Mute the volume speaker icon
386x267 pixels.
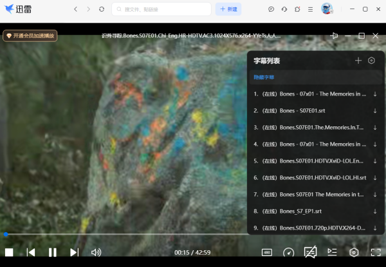click(x=96, y=252)
